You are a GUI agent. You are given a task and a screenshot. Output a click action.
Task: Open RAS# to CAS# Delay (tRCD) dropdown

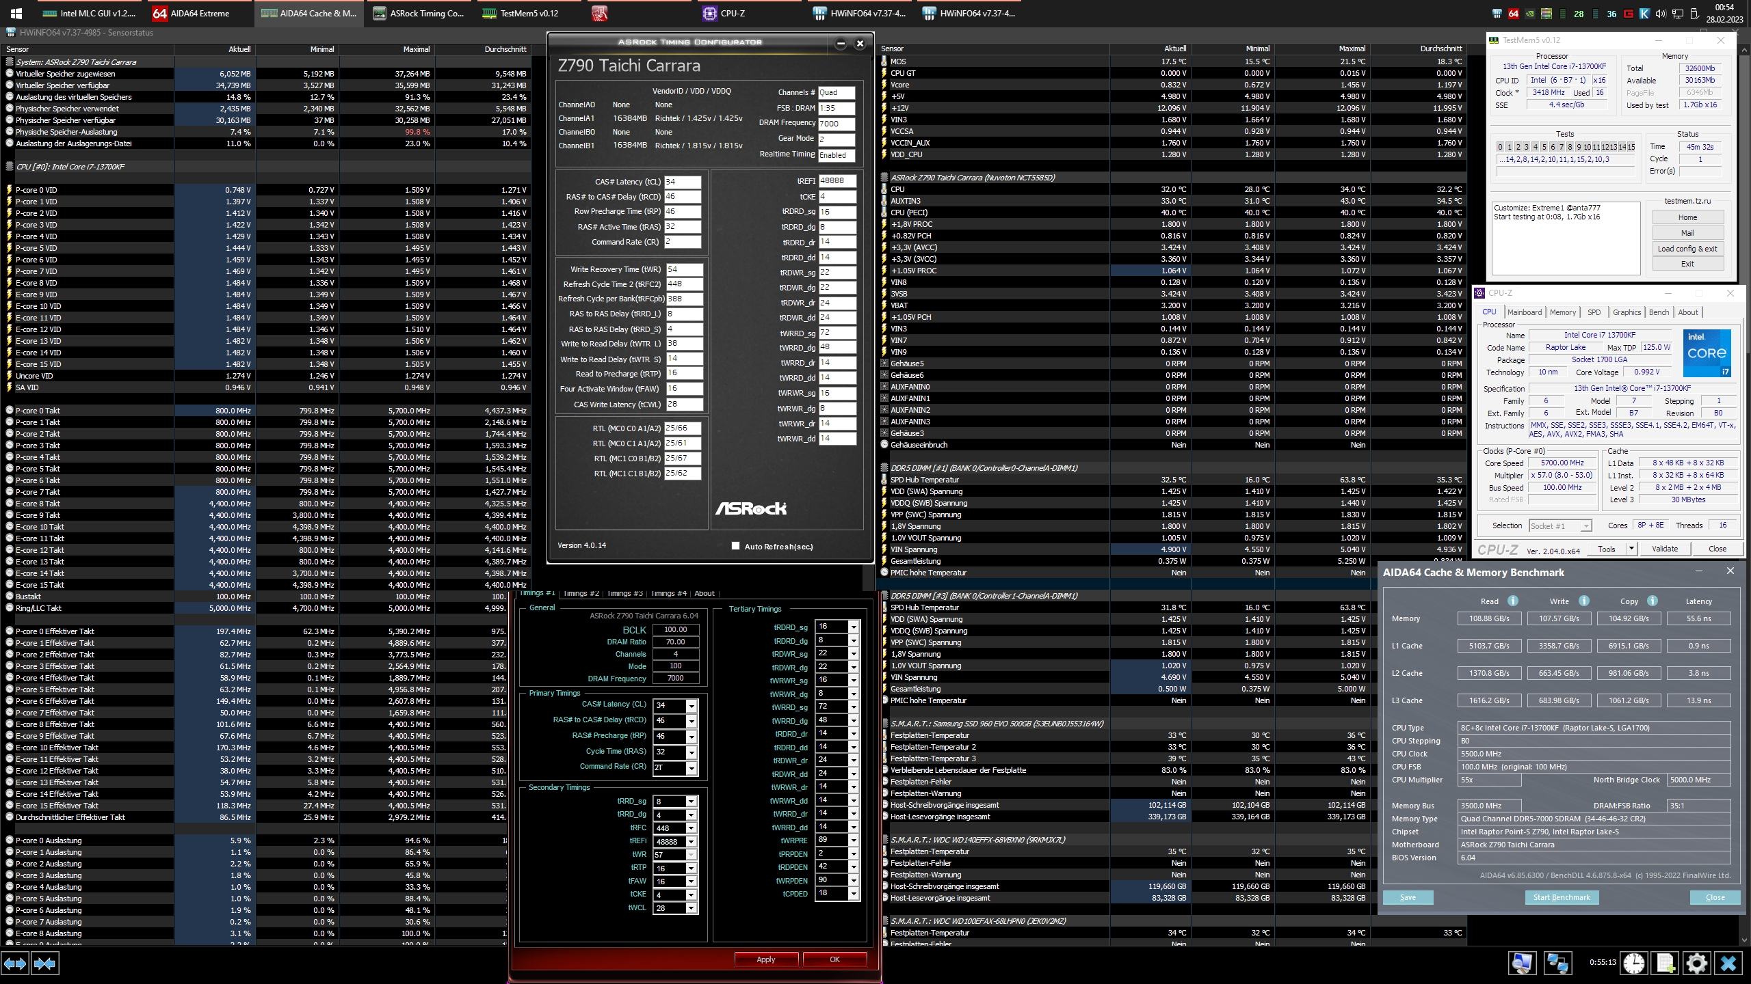[x=691, y=721]
